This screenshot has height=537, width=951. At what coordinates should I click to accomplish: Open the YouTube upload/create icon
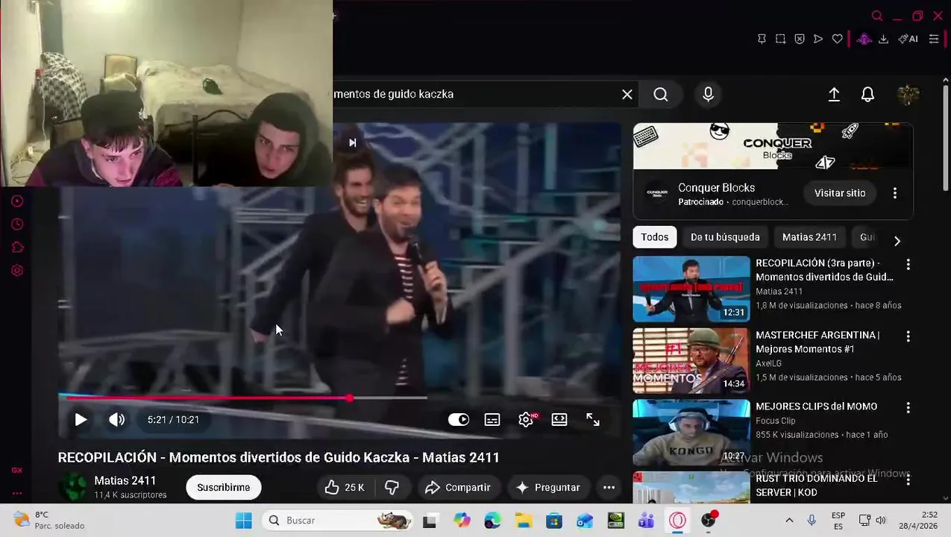pyautogui.click(x=834, y=95)
